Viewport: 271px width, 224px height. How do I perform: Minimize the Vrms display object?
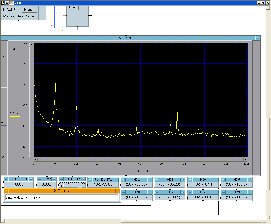pos(39,179)
